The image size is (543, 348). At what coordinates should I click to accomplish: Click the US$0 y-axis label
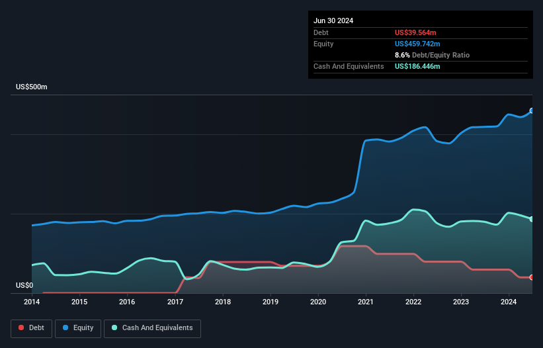(x=24, y=285)
